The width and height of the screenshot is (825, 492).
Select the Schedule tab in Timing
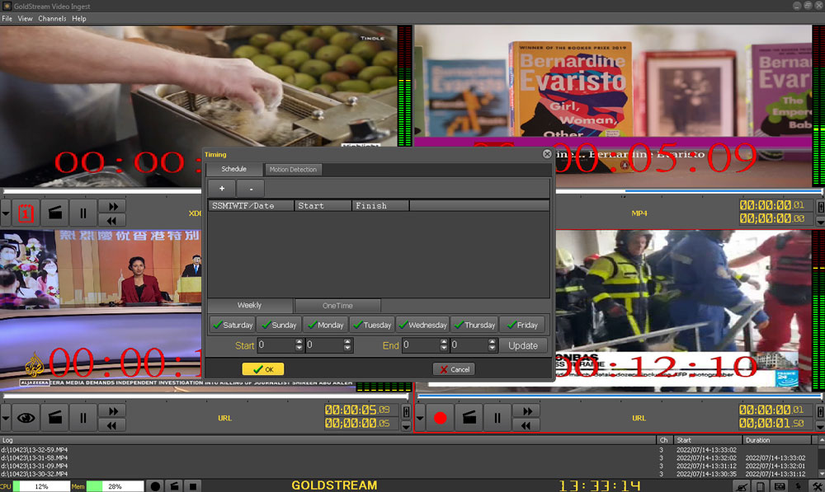pyautogui.click(x=233, y=169)
